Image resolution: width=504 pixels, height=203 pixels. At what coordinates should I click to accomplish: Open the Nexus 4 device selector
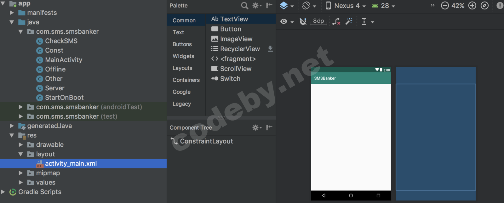[346, 6]
